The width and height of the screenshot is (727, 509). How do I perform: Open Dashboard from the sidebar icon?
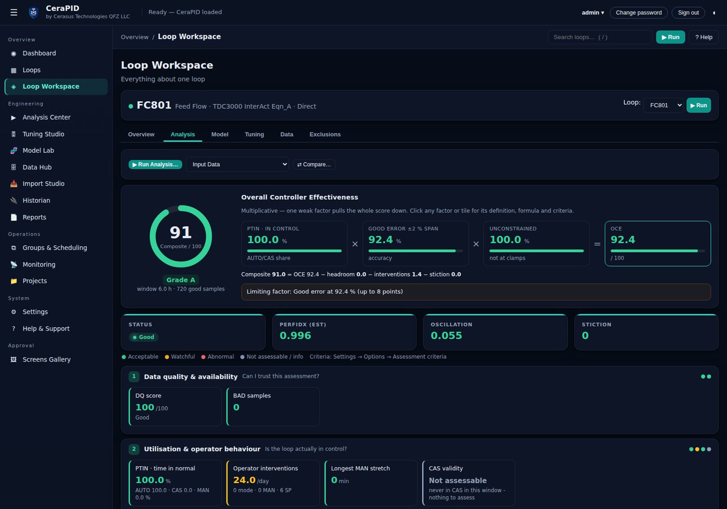point(14,53)
